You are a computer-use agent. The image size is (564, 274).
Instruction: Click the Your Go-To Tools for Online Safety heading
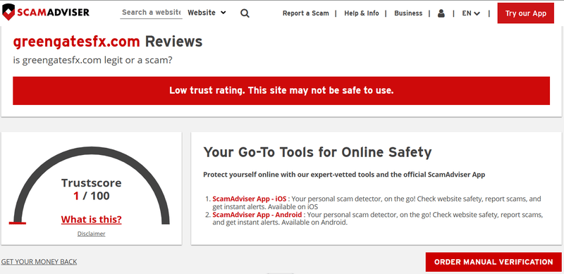pos(317,152)
